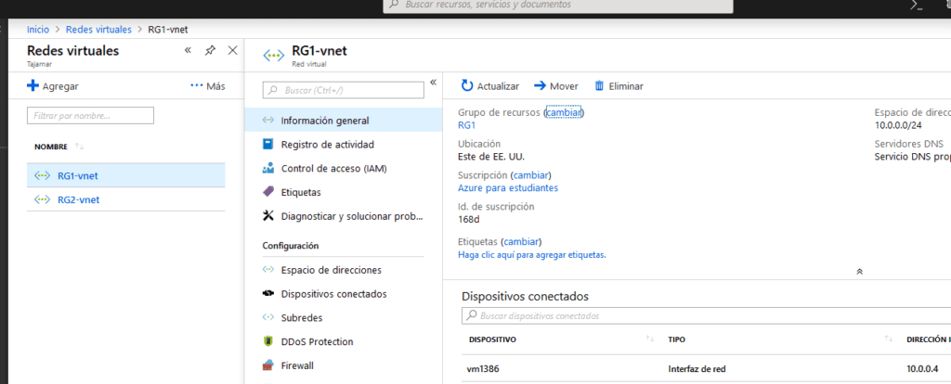Focus Buscar dispositivos conectados search box
Screen dimensions: 951x384
click(706, 315)
